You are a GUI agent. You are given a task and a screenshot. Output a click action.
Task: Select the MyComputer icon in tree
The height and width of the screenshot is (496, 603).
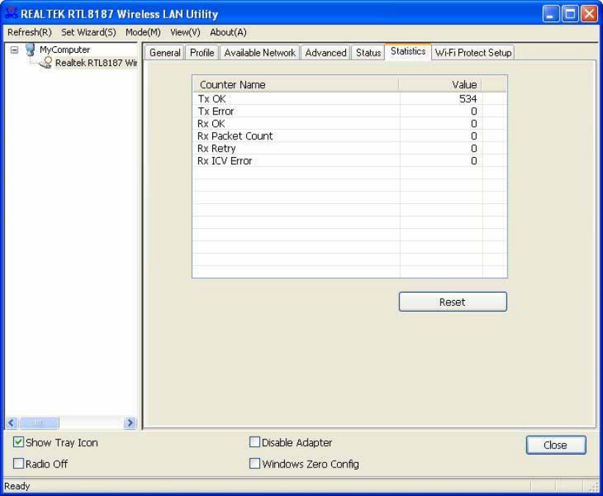tap(30, 50)
